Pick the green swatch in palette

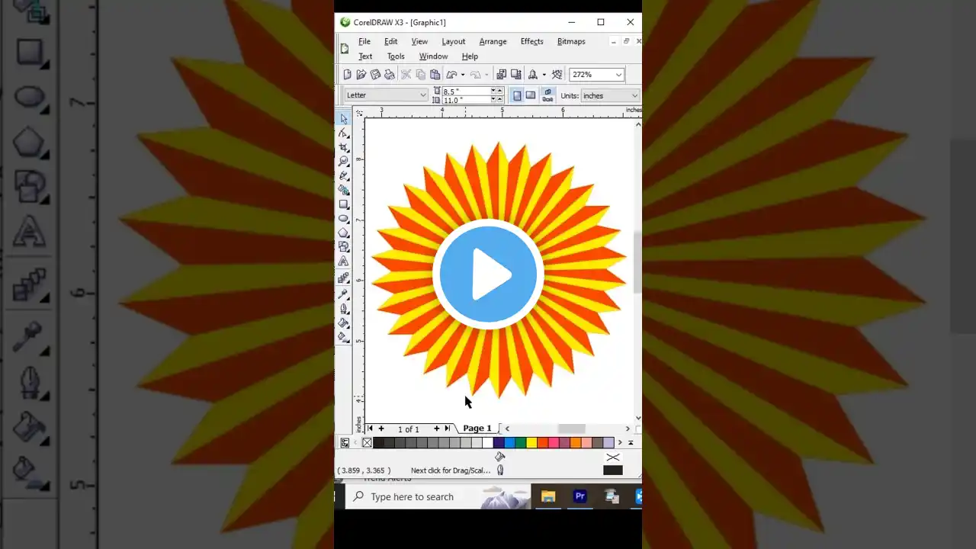coord(521,442)
